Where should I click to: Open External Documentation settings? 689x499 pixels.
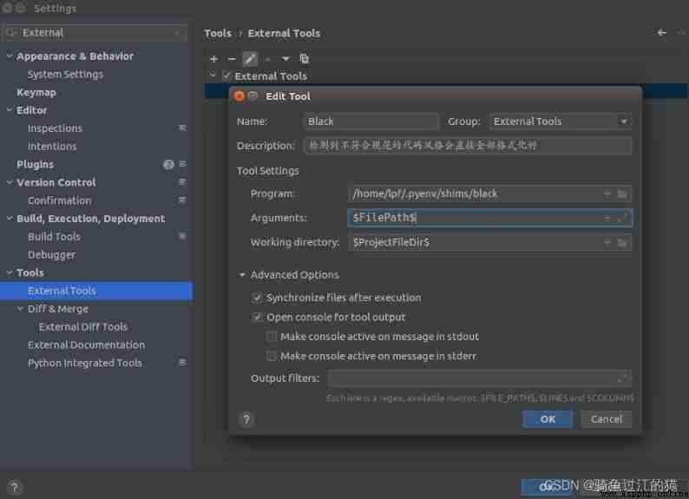point(86,345)
